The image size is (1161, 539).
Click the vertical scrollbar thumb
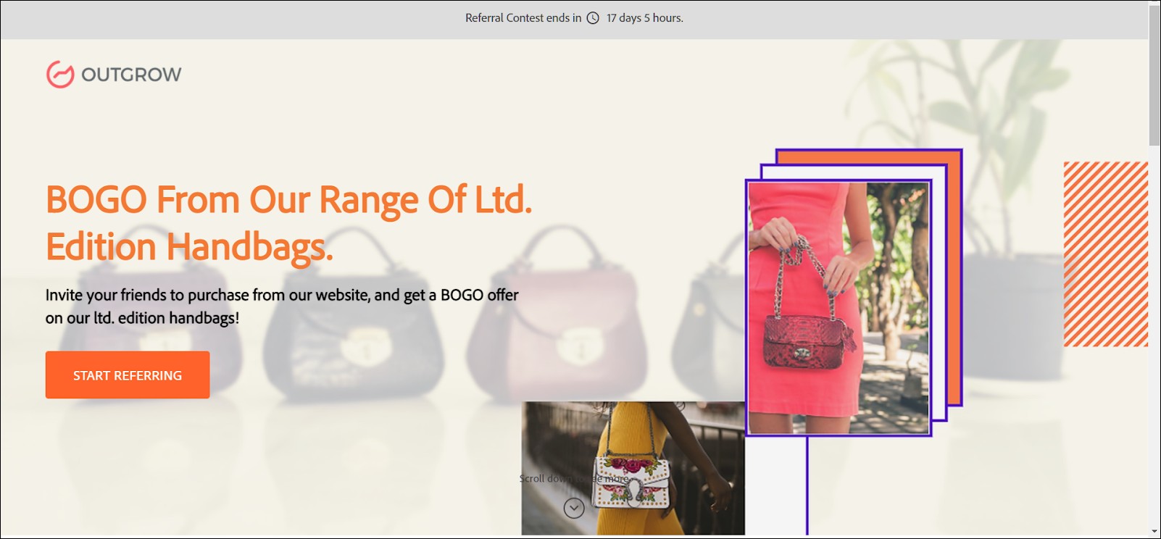click(1154, 72)
